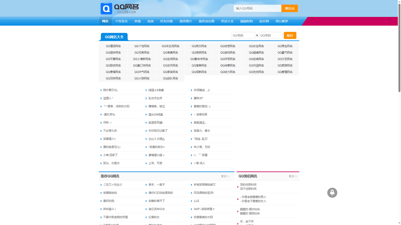The image size is (401, 225).
Task: Click the 陪你看日出。 nickname entry
Action: tap(111, 90)
